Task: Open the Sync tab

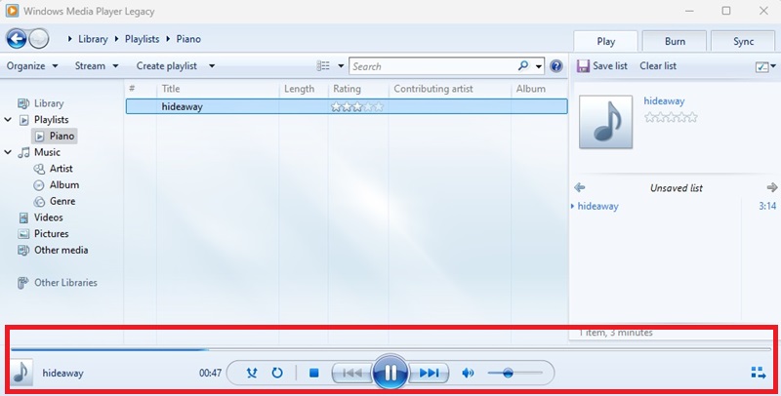Action: pos(743,41)
